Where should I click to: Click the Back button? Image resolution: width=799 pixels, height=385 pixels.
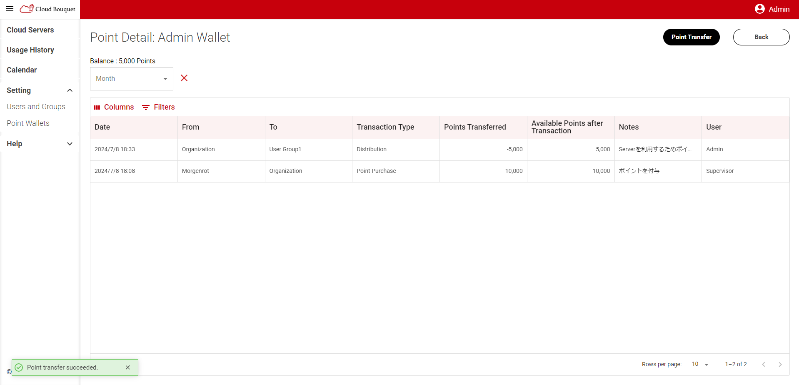pos(762,37)
